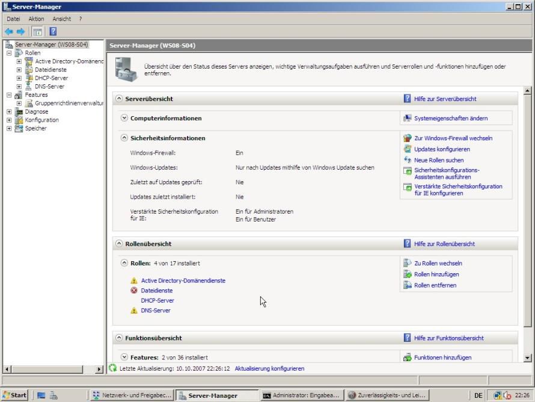Click the vertical scrollbar down arrow
Image resolution: width=535 pixels, height=402 pixels.
pyautogui.click(x=527, y=358)
